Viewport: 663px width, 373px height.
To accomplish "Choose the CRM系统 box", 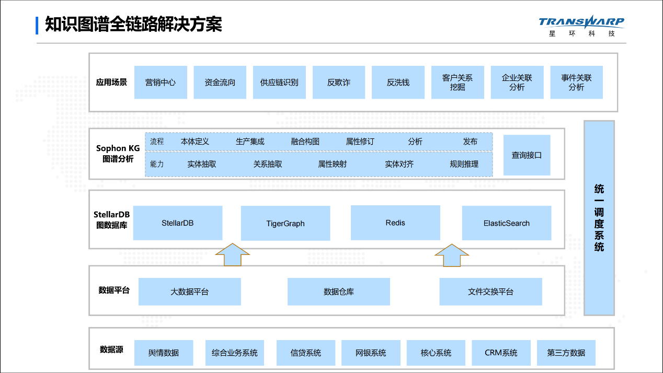I will [x=501, y=353].
